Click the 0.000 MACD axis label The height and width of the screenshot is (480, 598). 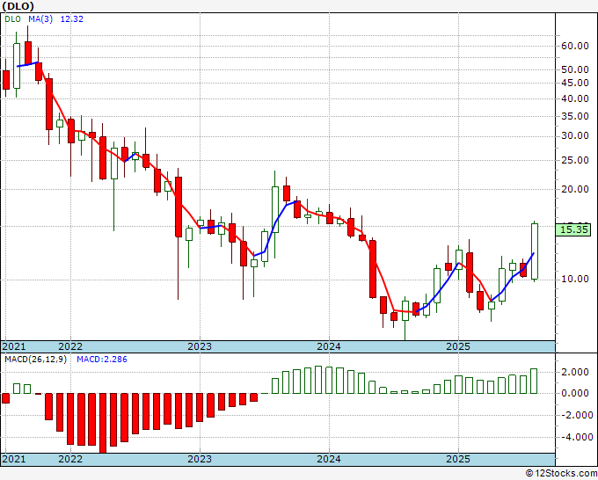coord(575,394)
